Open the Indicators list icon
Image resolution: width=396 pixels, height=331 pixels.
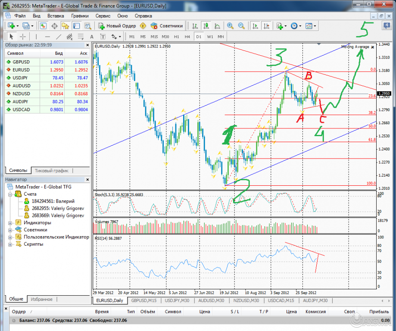[279, 25]
